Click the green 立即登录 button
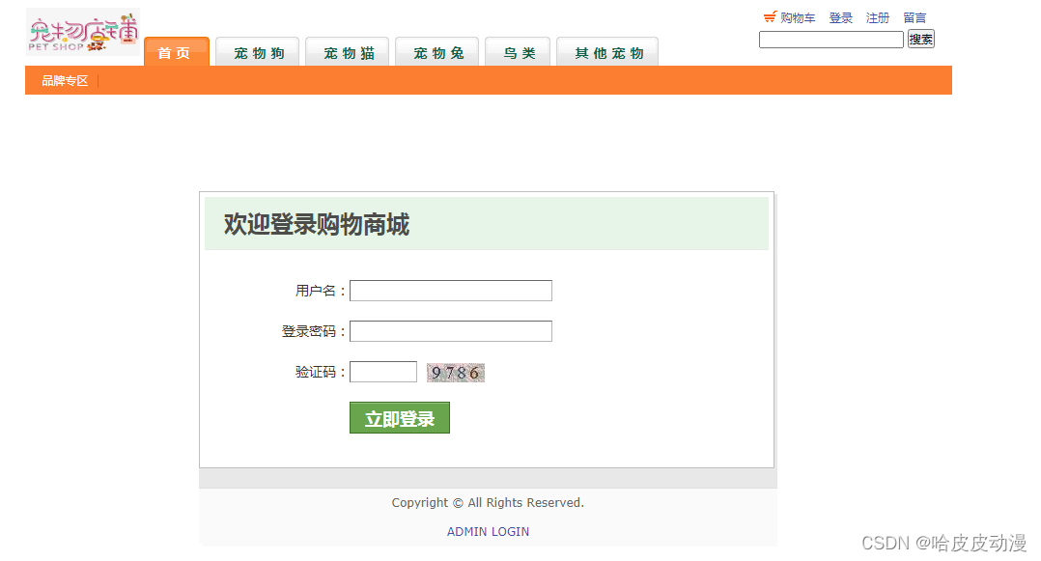Viewport: 1041px width, 561px height. 400,417
